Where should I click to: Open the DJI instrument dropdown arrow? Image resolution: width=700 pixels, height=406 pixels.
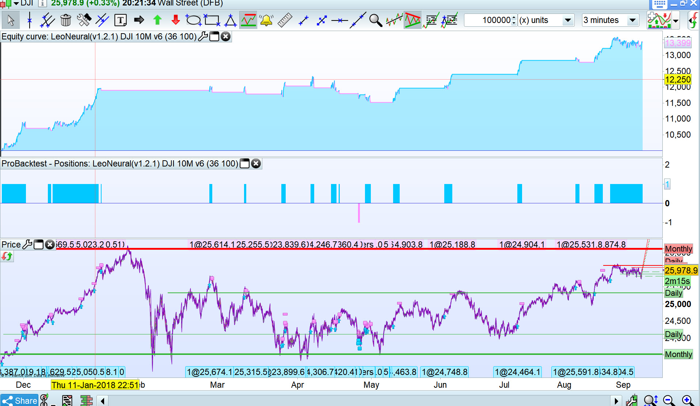coord(16,3)
